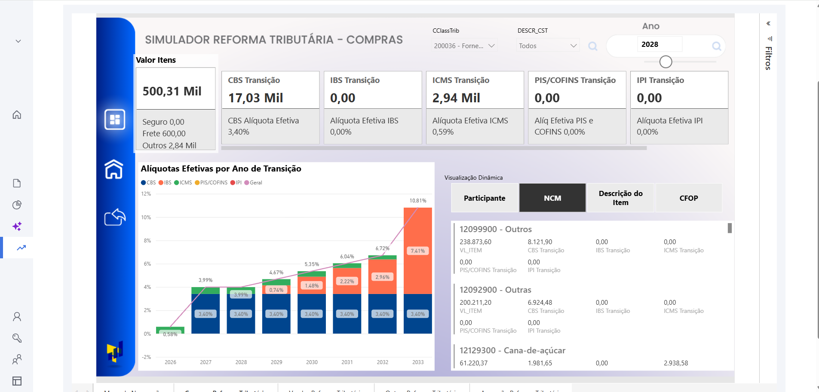
Task: Collapse the report list with the top chevron
Action: click(x=18, y=40)
